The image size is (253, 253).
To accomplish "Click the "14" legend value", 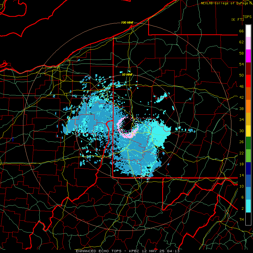I will pyautogui.click(x=241, y=175).
